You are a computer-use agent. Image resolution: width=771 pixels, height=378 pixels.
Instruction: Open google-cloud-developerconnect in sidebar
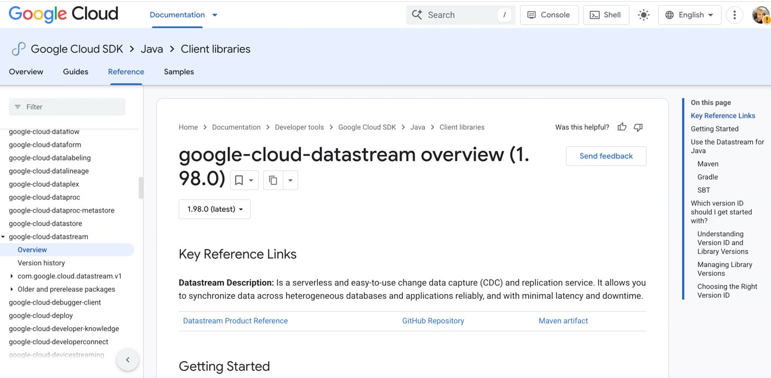click(59, 342)
